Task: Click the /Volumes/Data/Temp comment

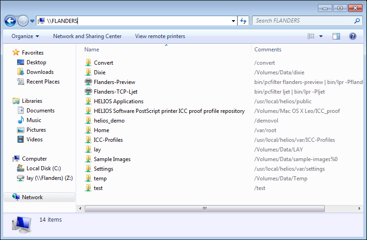Action: 280,179
